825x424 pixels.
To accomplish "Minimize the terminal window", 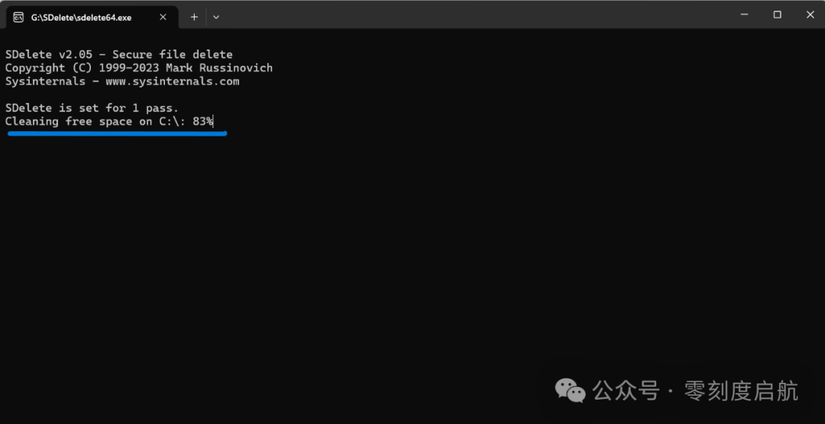I will pos(744,14).
